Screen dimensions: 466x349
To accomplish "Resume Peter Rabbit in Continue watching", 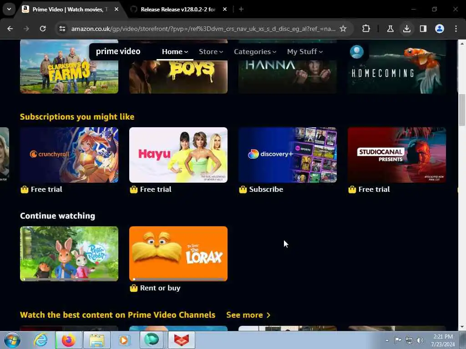I will coord(69,254).
